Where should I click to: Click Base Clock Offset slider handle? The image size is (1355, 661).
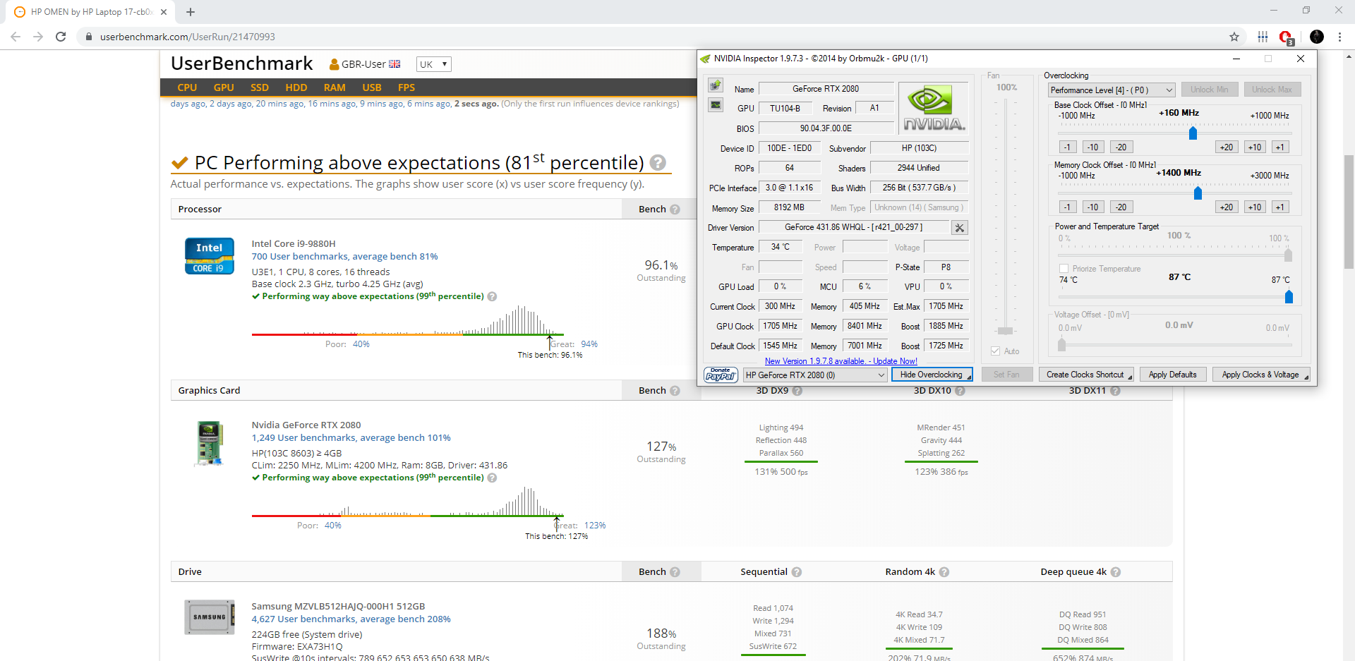pos(1193,133)
